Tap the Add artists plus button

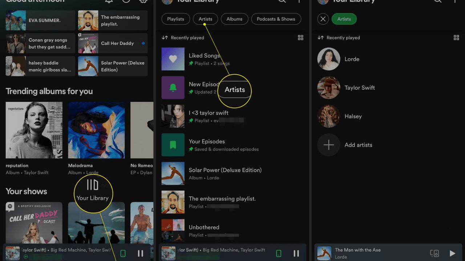329,145
